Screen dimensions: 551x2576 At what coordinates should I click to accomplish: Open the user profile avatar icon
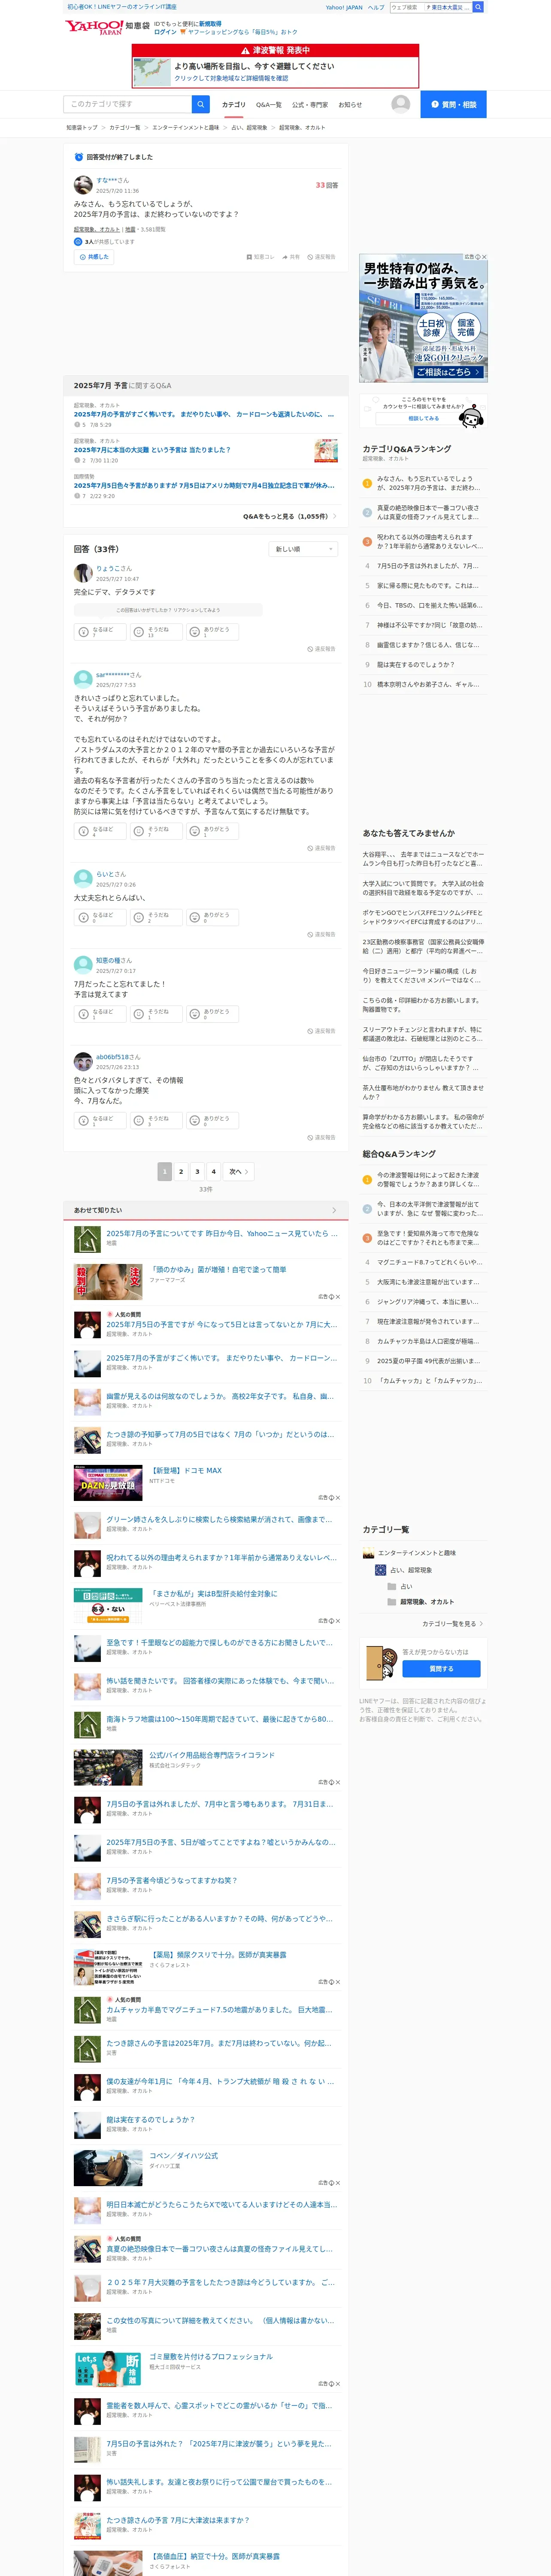[400, 104]
